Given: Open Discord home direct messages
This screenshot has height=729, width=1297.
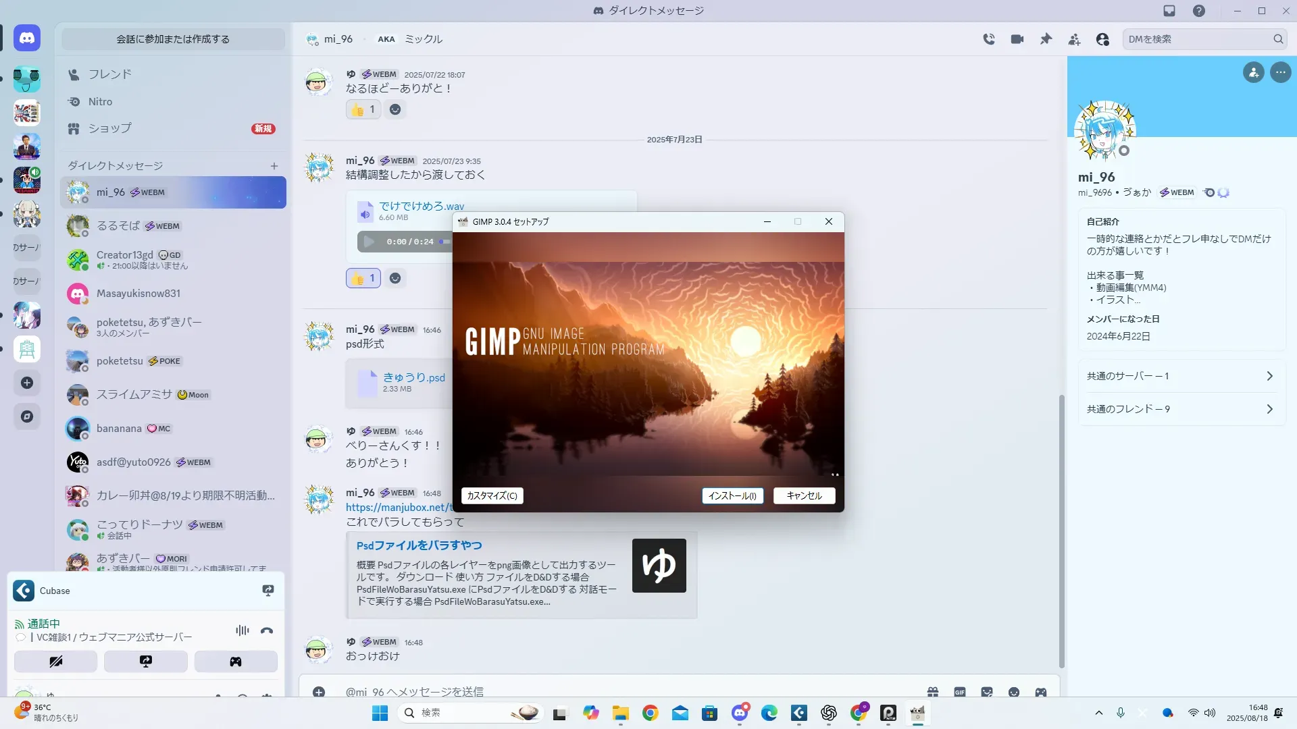Looking at the screenshot, I should coord(27,38).
